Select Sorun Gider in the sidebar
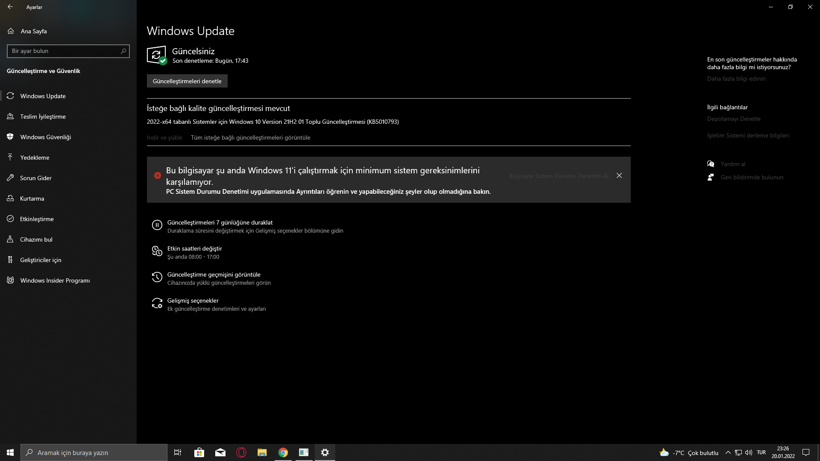This screenshot has width=820, height=461. pyautogui.click(x=68, y=178)
